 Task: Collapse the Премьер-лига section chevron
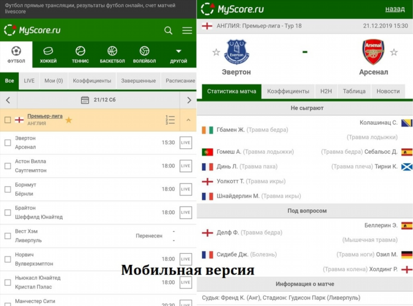point(188,120)
